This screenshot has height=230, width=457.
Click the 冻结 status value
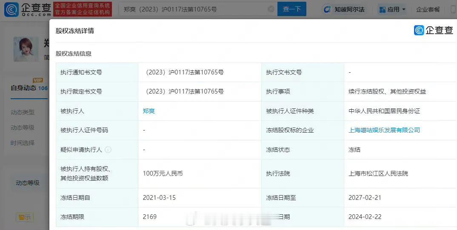(x=354, y=150)
